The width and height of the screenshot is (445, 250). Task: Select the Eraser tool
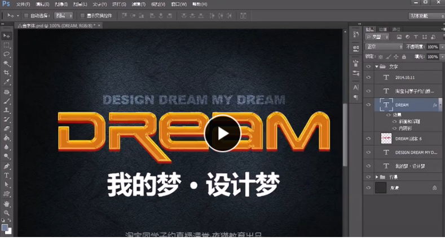[x=6, y=128]
